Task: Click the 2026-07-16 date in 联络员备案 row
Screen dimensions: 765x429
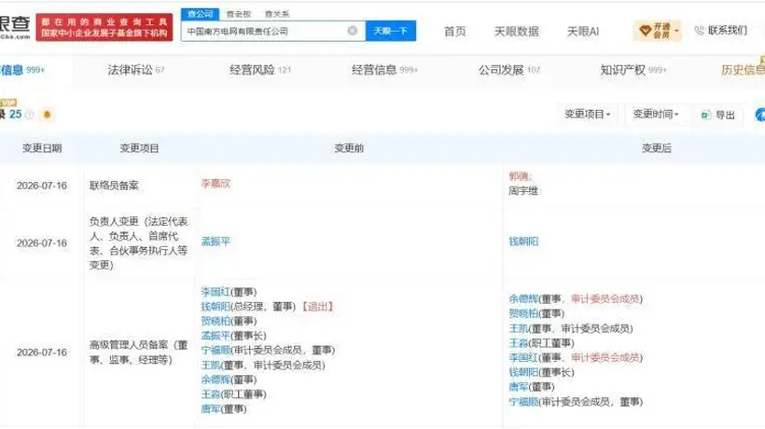Action: point(41,186)
